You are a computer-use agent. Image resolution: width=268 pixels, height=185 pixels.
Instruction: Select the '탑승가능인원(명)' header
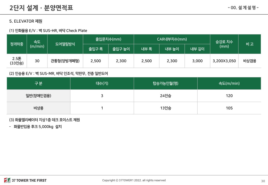(165, 83)
